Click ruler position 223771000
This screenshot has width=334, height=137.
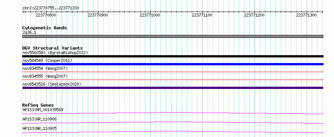[150, 15]
